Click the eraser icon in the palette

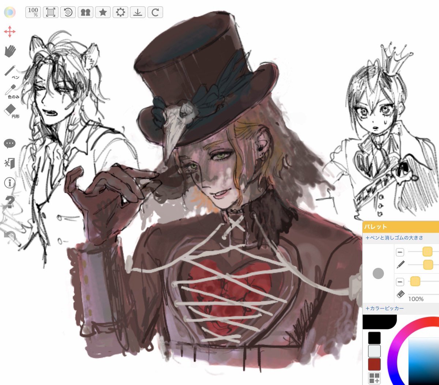tap(400, 294)
